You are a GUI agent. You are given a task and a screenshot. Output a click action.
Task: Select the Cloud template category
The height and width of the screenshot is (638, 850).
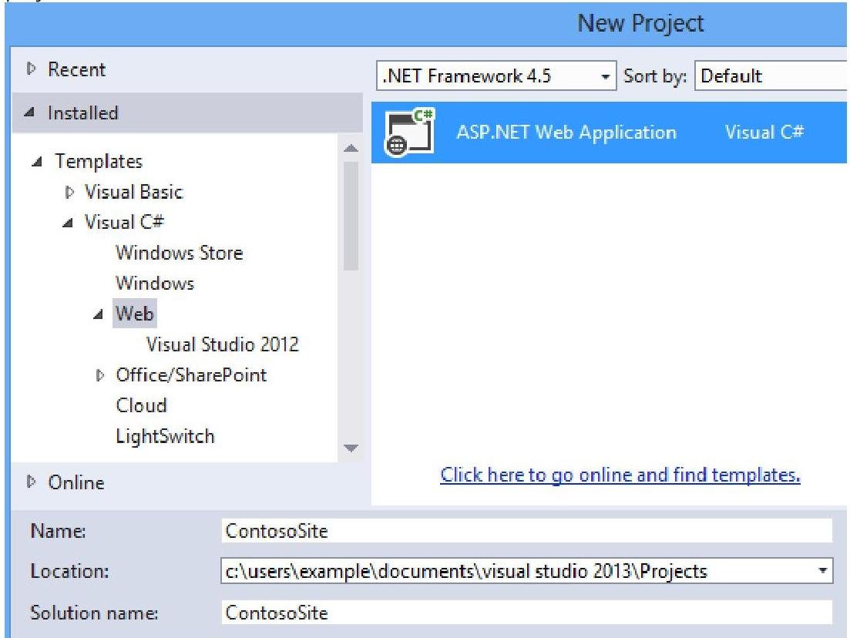141,405
